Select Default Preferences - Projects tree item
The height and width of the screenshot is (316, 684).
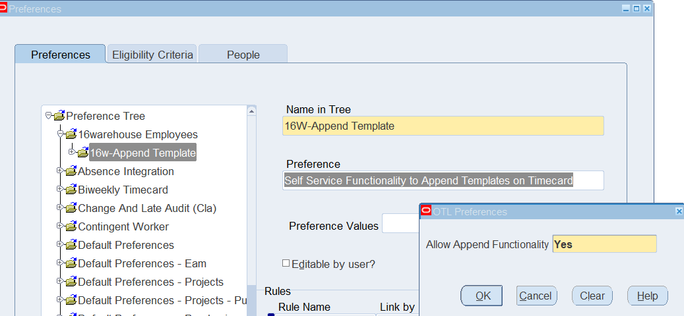(x=150, y=282)
